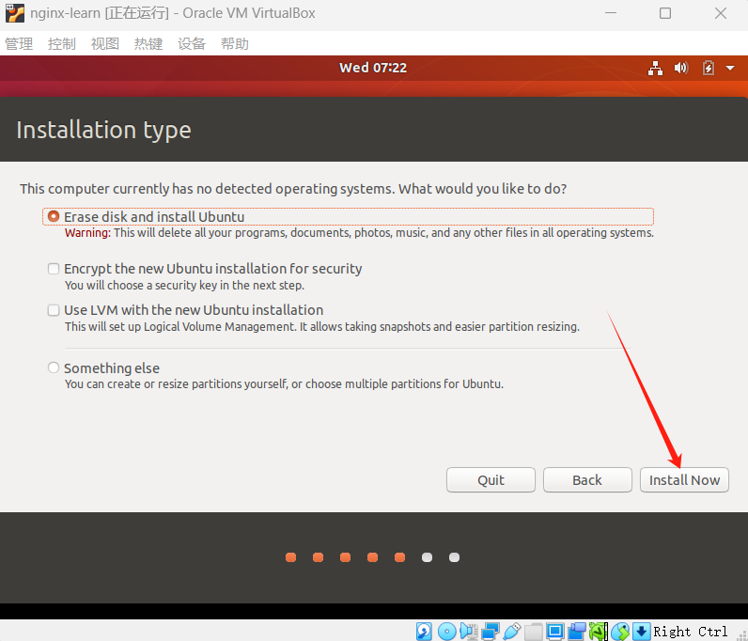
Task: Click the Quit button
Action: 491,479
